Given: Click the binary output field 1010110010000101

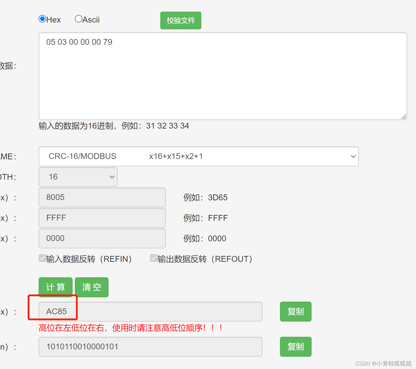Looking at the screenshot, I should point(150,347).
